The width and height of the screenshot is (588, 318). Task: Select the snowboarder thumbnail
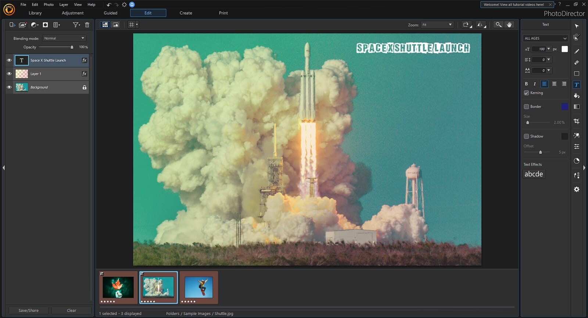pos(199,287)
